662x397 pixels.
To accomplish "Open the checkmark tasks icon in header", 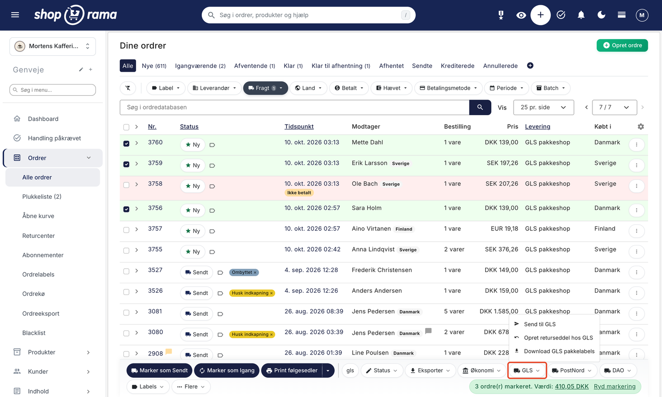I will (x=561, y=15).
